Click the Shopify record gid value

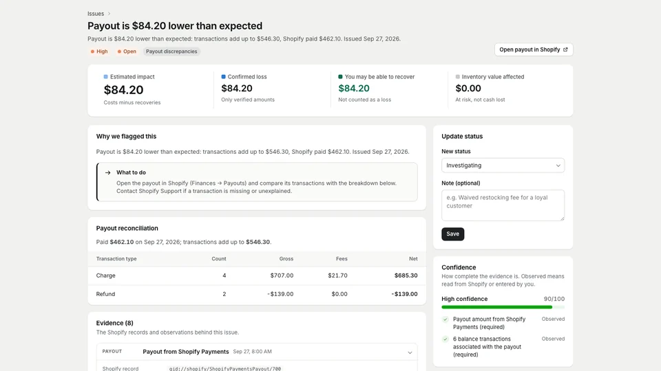point(225,368)
